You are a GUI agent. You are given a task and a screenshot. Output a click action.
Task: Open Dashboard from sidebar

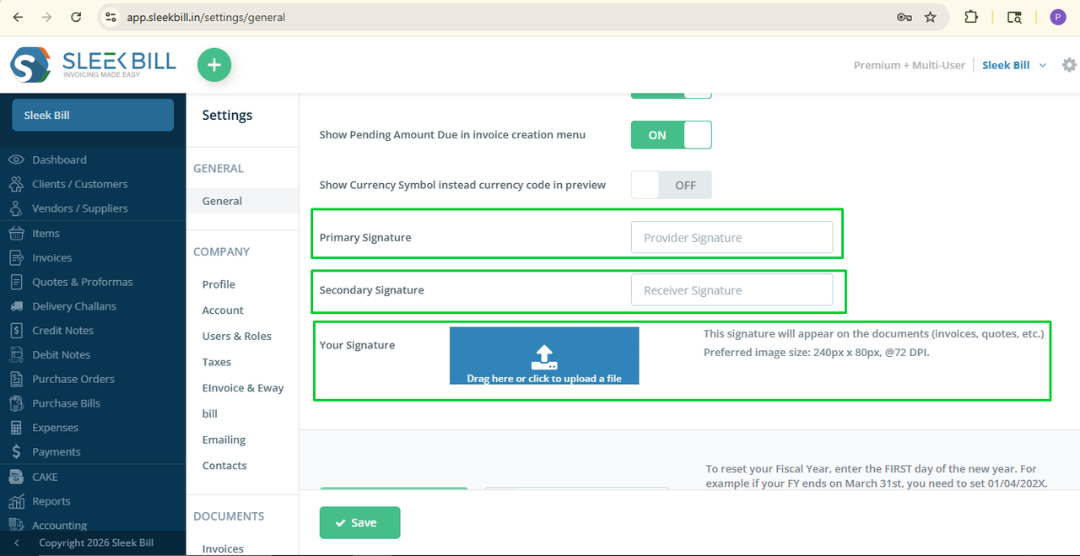click(x=59, y=159)
